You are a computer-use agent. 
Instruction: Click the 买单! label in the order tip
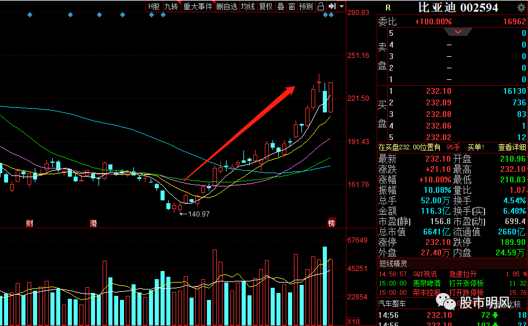[476, 147]
